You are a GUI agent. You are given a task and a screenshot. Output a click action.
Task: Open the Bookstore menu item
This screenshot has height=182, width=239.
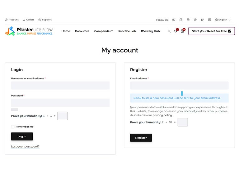(82, 31)
